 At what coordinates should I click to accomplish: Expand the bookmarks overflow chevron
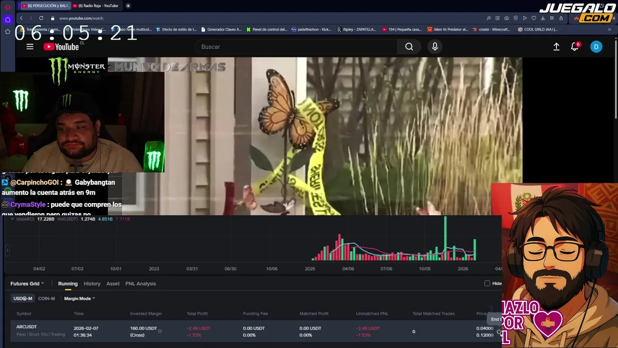coord(609,29)
